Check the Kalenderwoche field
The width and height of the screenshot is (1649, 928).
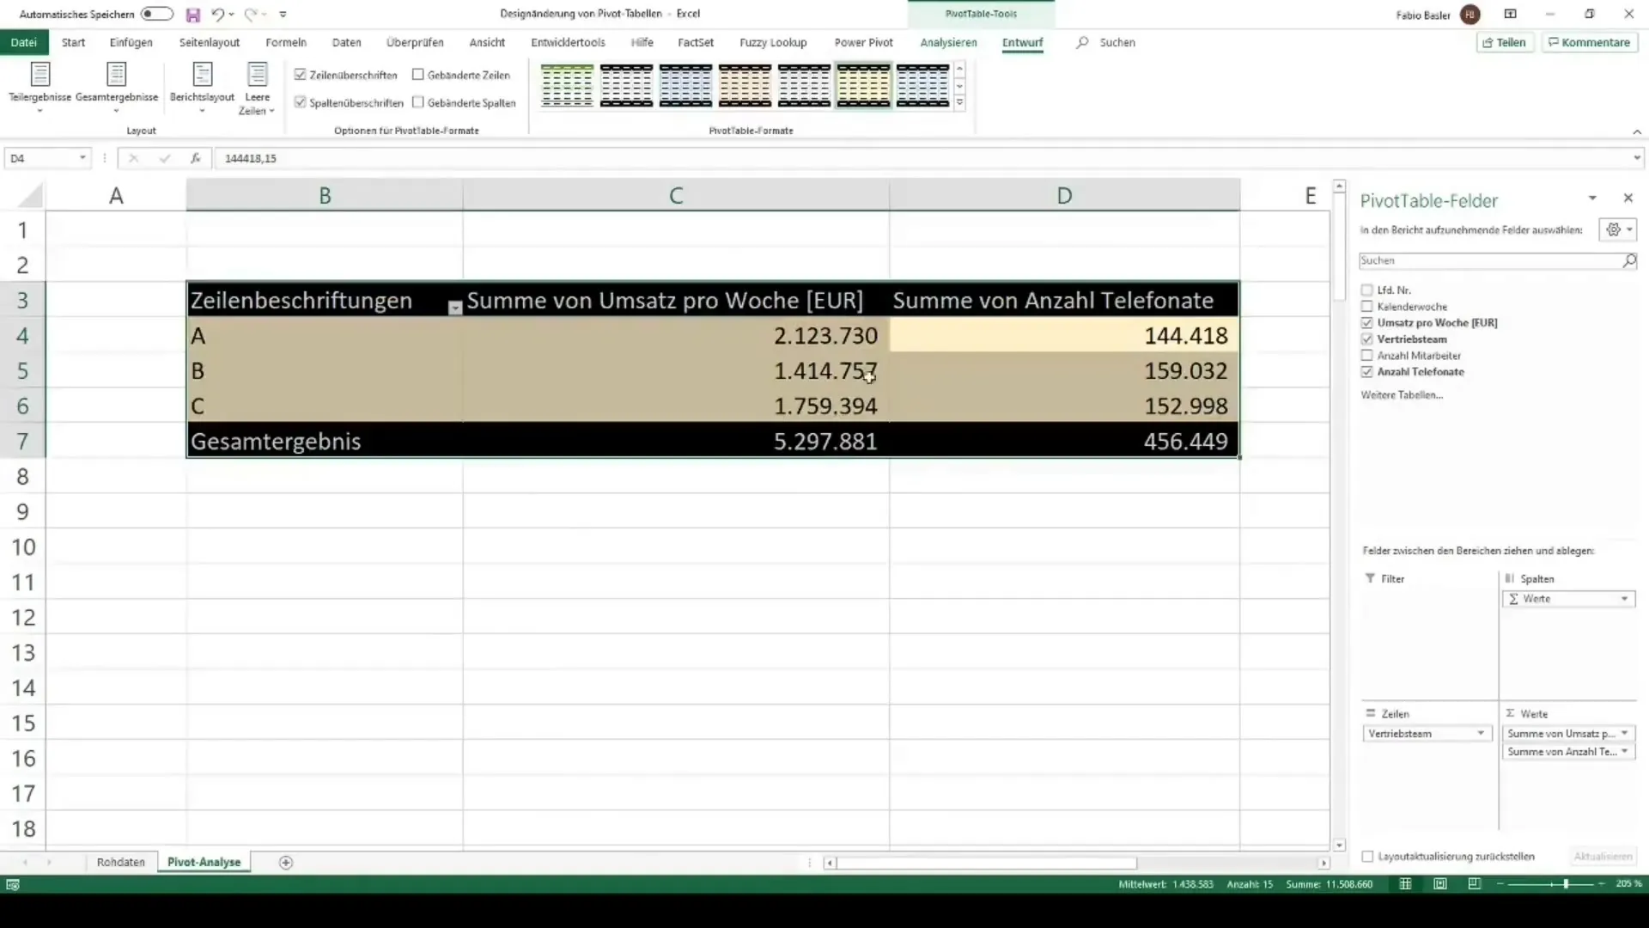(x=1366, y=307)
